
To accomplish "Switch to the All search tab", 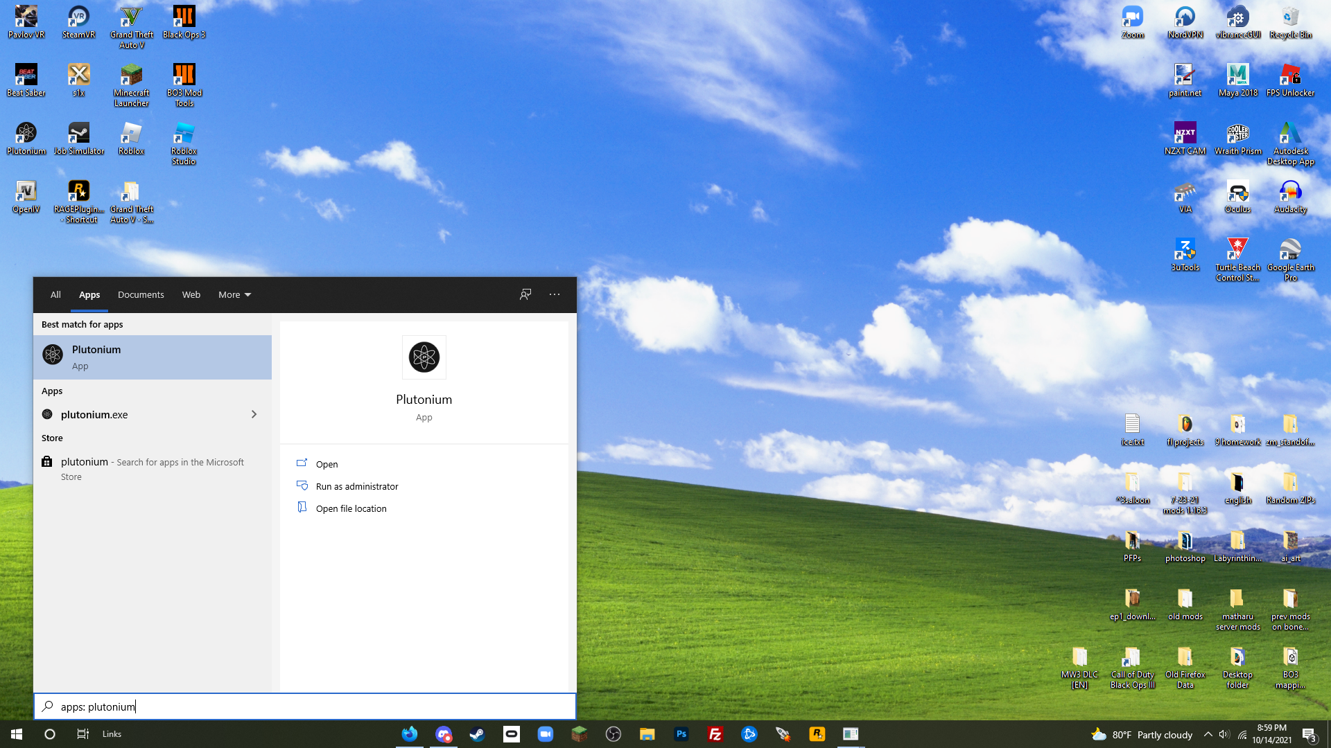I will (x=55, y=294).
